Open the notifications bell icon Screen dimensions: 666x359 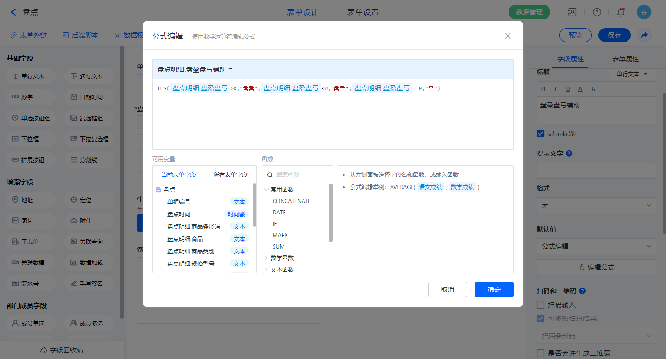620,12
